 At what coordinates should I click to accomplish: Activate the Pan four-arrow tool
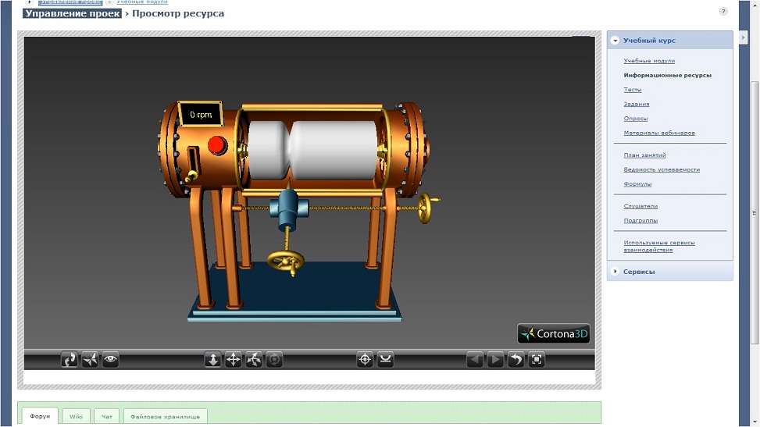click(x=233, y=360)
